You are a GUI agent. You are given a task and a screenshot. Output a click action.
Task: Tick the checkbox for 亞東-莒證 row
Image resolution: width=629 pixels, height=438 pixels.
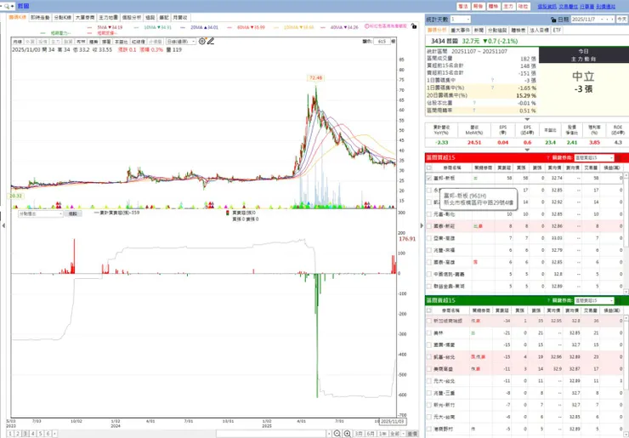429,238
